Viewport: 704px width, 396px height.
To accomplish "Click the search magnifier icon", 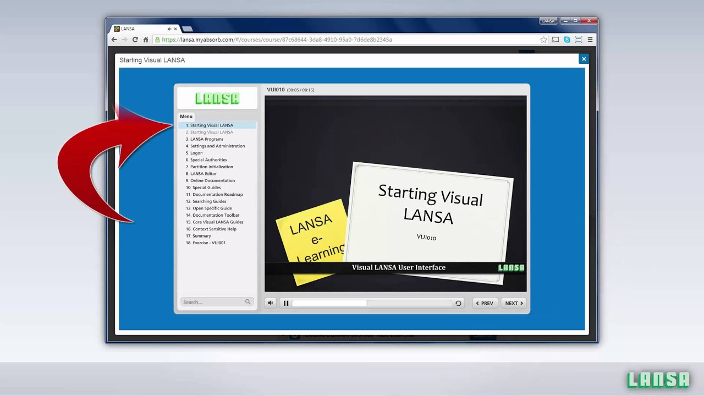I will pos(248,302).
